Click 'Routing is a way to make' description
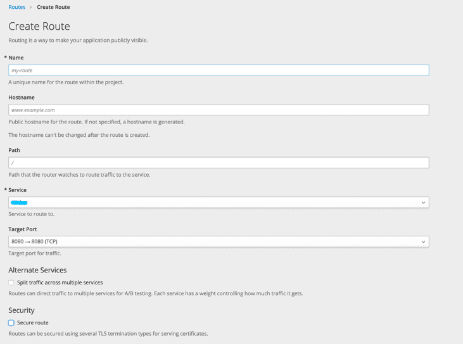Screen dimensions: 463x344 pyautogui.click(x=79, y=41)
